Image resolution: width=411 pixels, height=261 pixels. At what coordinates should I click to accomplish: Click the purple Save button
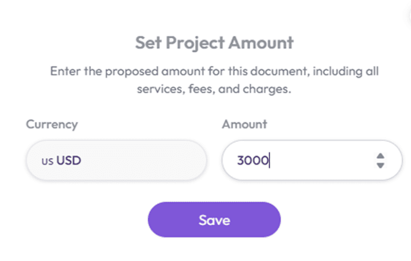tap(214, 220)
